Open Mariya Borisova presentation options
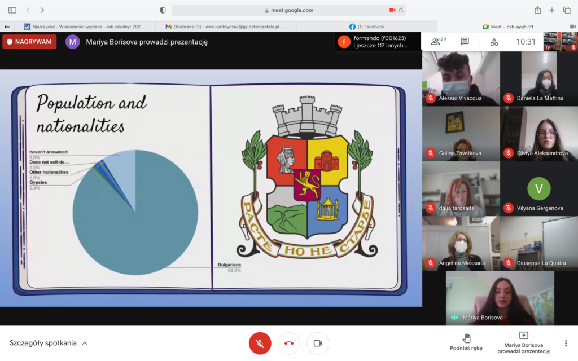This screenshot has width=578, height=361. (523, 342)
